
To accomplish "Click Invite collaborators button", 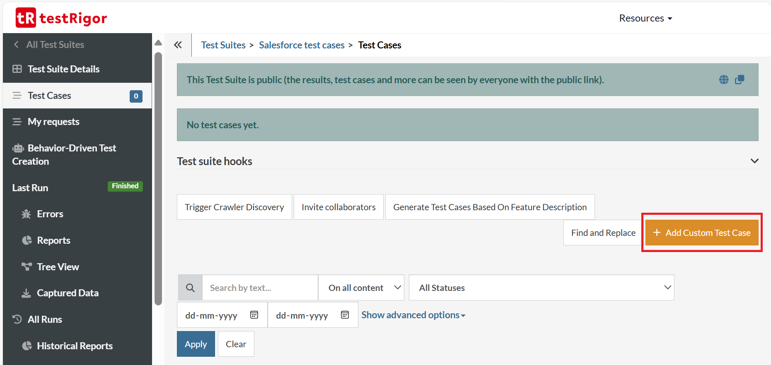I will 338,207.
